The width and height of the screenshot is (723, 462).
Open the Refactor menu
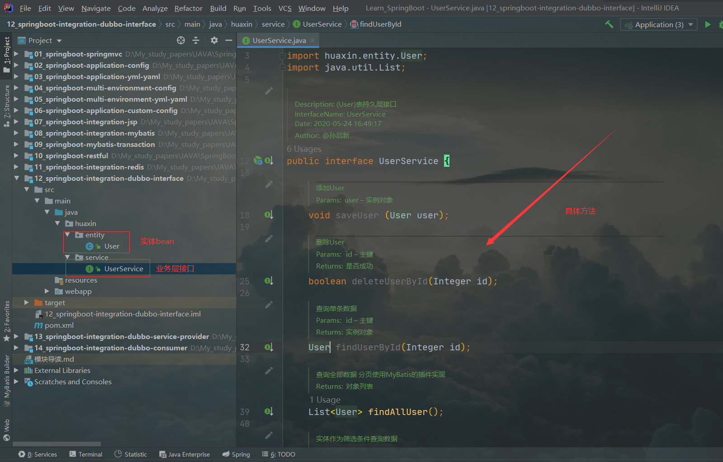pos(188,8)
